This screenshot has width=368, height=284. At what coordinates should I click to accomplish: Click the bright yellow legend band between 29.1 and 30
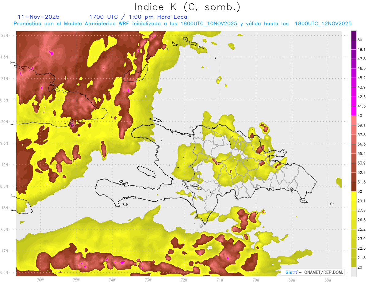click(x=354, y=196)
